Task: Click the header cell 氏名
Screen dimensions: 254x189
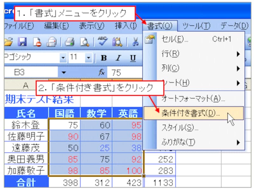Action: pyautogui.click(x=26, y=113)
